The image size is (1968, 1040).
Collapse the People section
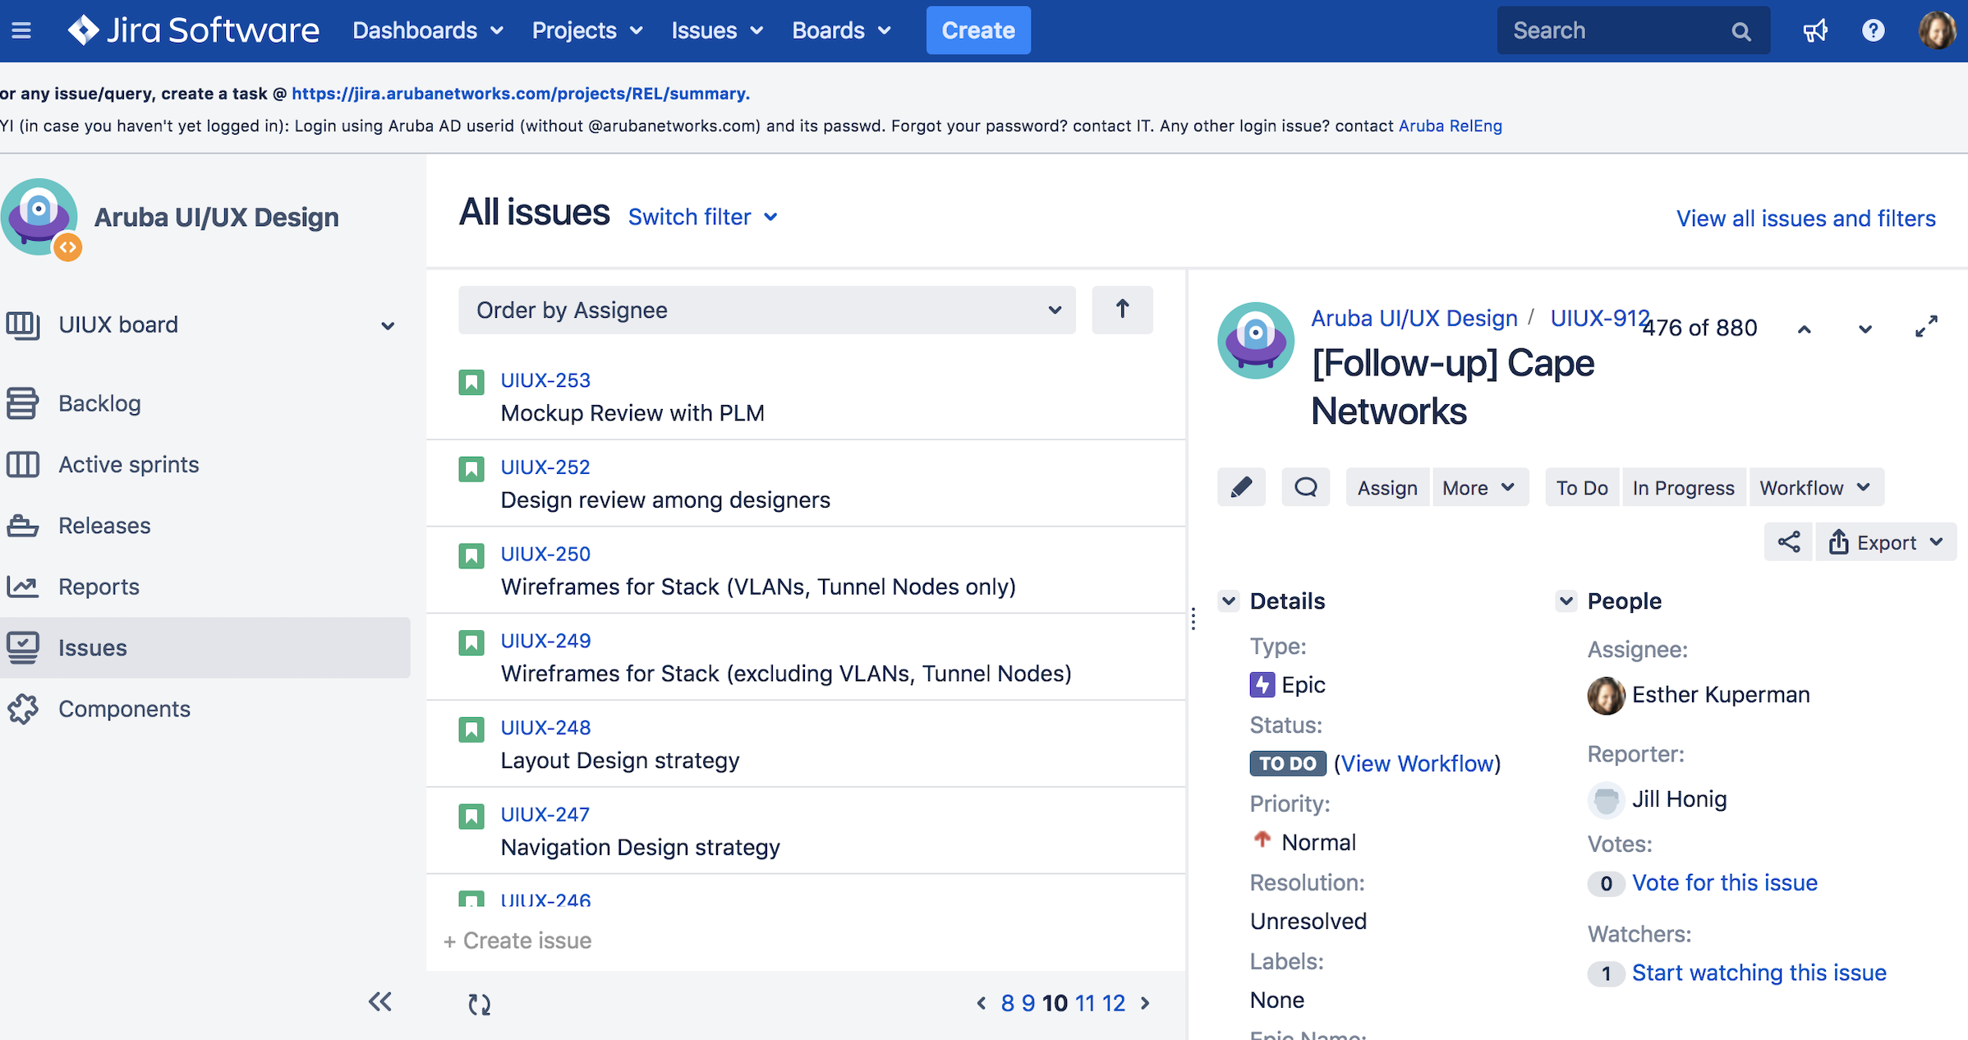pyautogui.click(x=1566, y=601)
